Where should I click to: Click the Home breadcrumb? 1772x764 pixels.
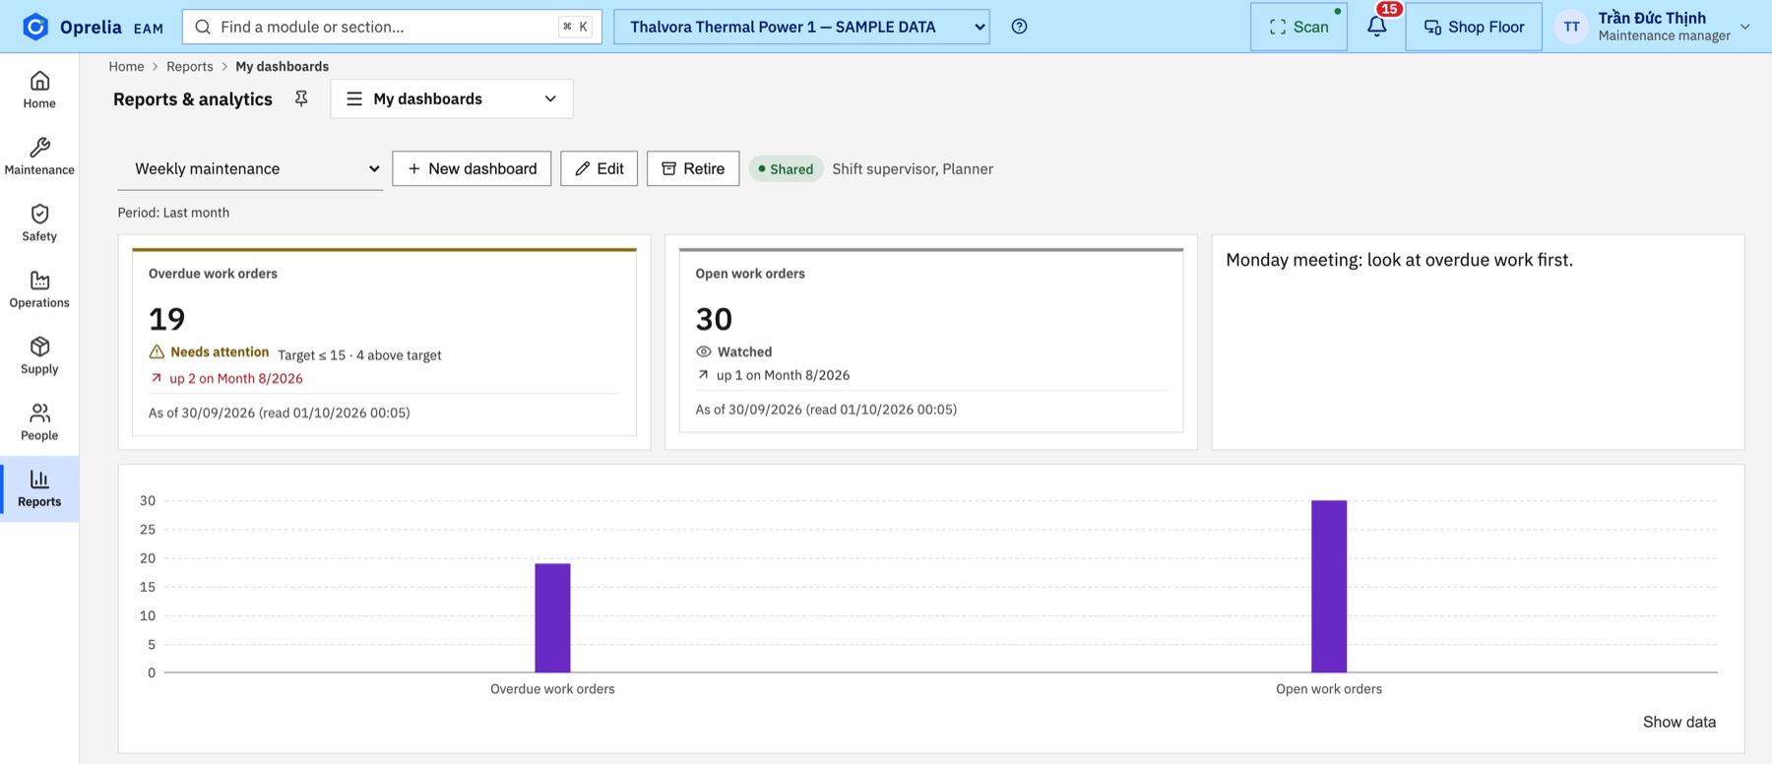[126, 66]
